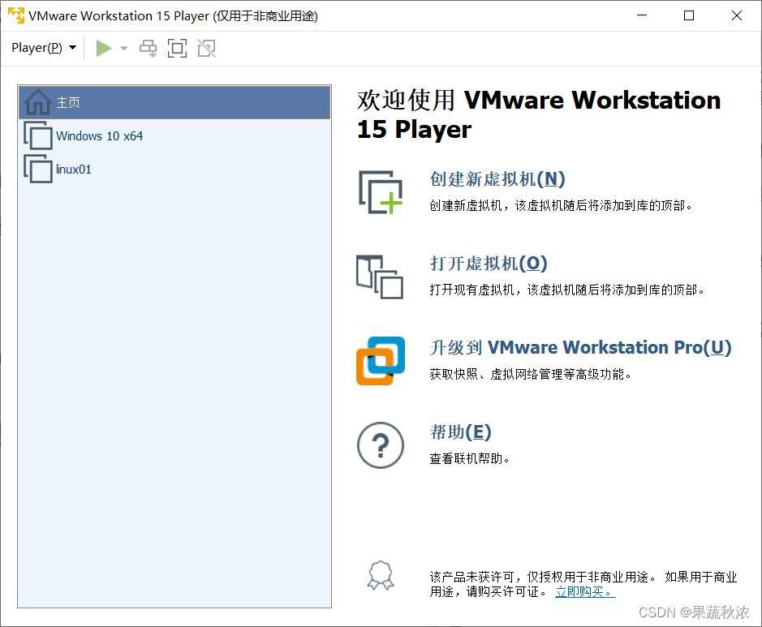
Task: Open the Player menu dropdown arrow
Action: (x=71, y=48)
